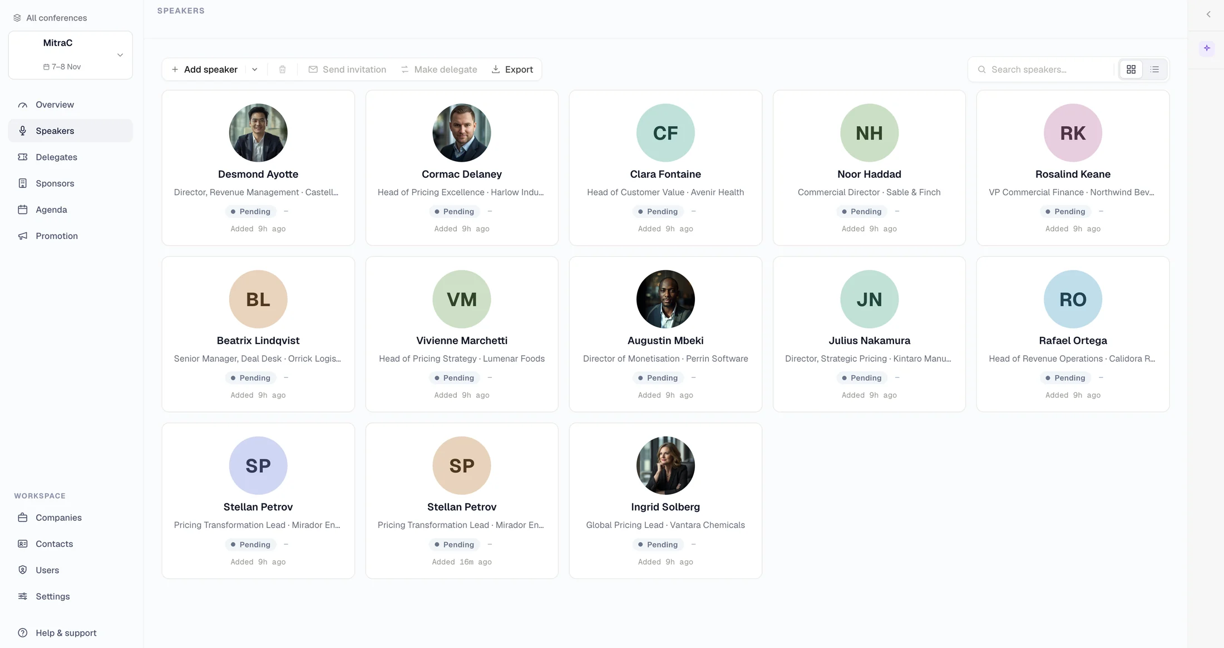Image resolution: width=1224 pixels, height=648 pixels.
Task: Click the Users shield icon
Action: 23,570
